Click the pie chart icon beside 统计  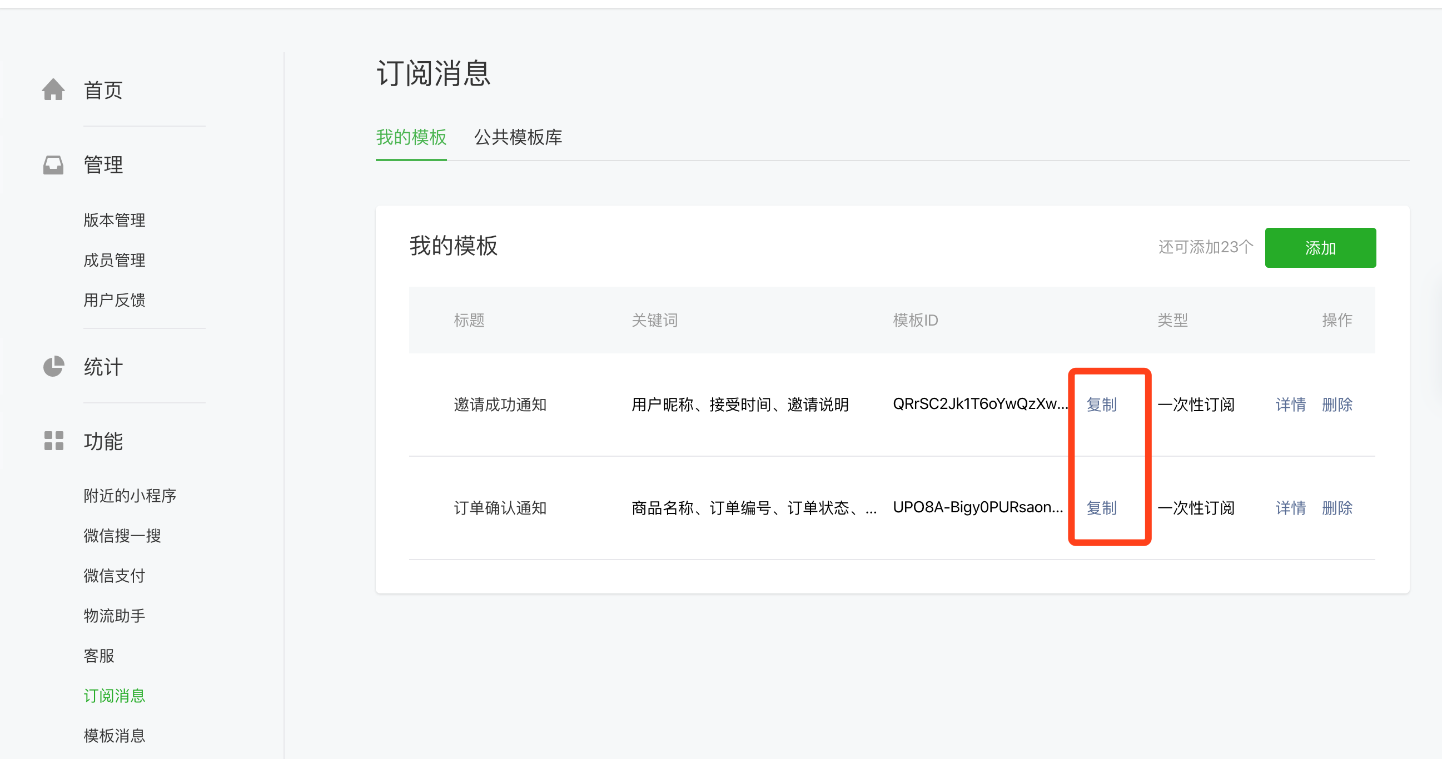(53, 366)
